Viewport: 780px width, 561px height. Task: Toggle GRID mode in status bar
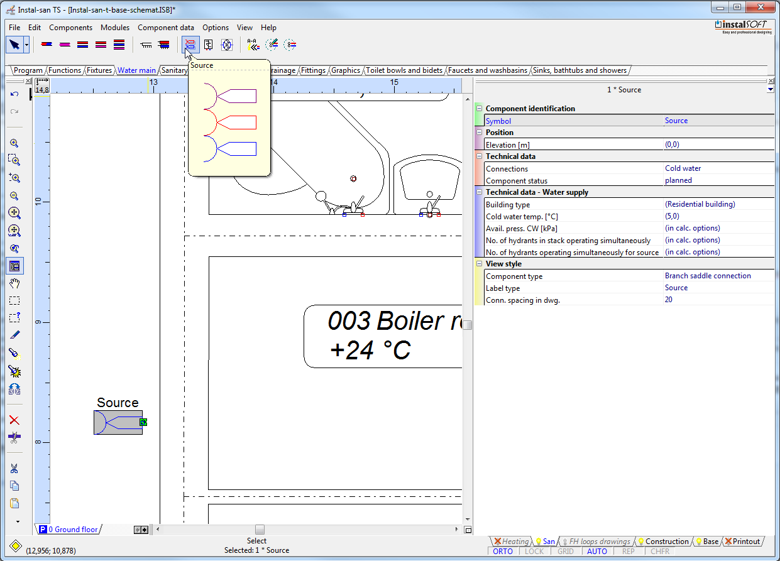(566, 552)
